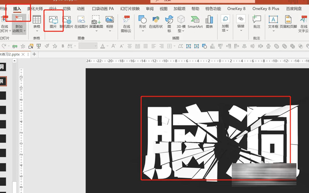Expand the 表格 table dropdown arrow

(x=37, y=31)
